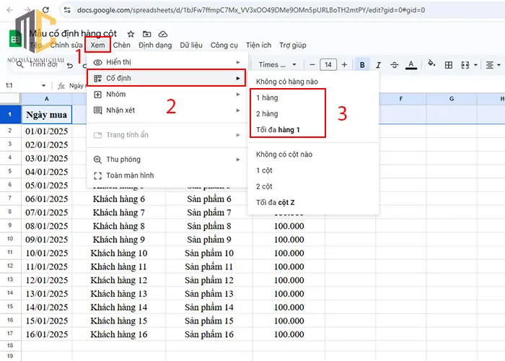
Task: Open the name box dropdown arrow
Action: pos(43,86)
